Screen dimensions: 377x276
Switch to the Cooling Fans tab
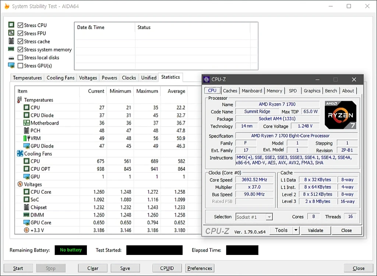pos(61,78)
